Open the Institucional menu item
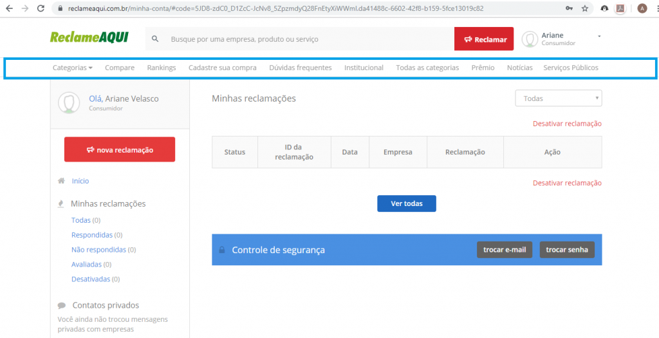The image size is (659, 338). (x=364, y=68)
